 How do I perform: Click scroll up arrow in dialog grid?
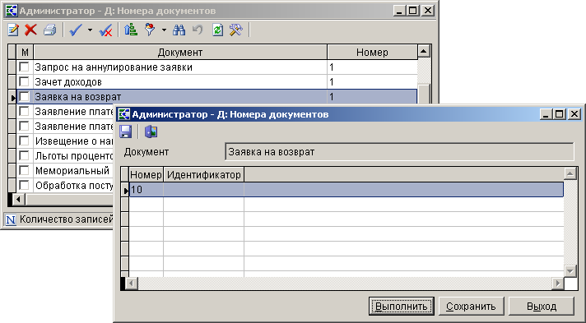pos(570,173)
